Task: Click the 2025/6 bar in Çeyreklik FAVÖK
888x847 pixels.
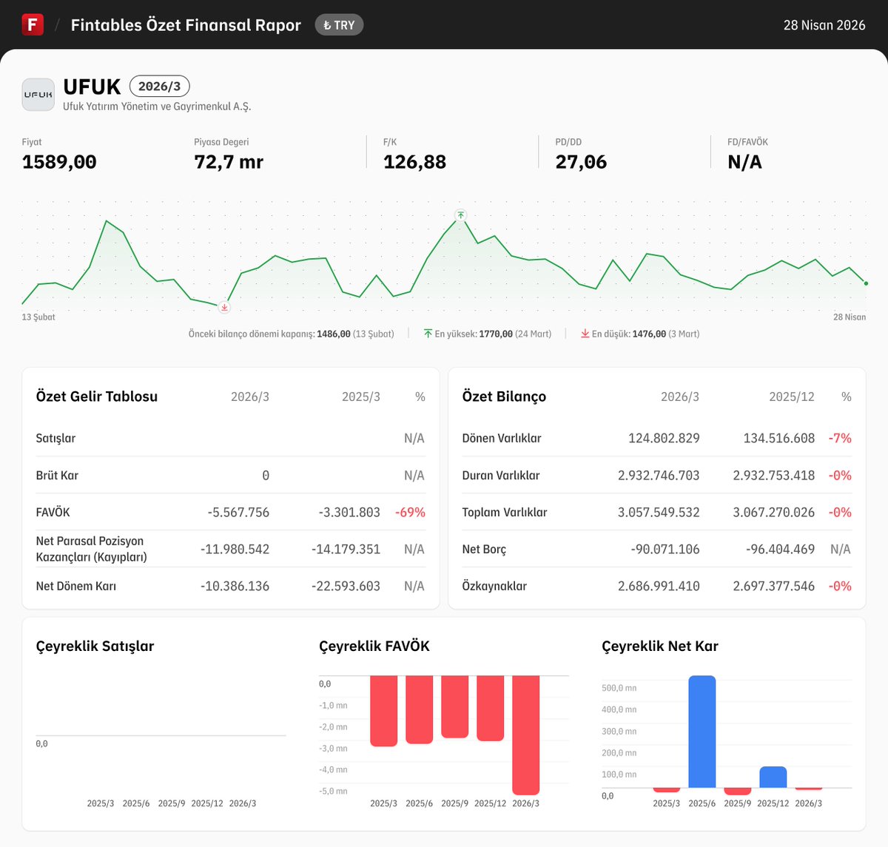Action: pyautogui.click(x=420, y=709)
